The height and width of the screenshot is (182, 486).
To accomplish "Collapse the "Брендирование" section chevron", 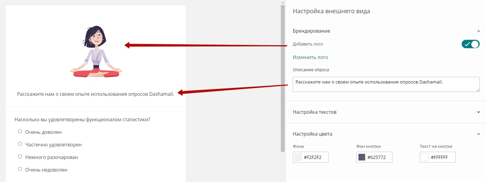I will tap(478, 31).
